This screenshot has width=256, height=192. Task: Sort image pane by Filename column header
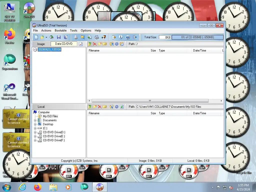112,50
